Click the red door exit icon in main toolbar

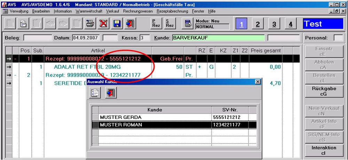click(130, 24)
